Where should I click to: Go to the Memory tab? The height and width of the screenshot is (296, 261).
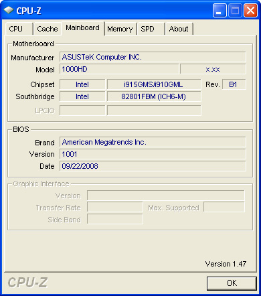pos(120,29)
